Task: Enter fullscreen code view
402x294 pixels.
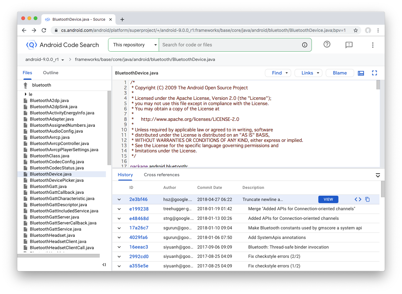Action: click(375, 73)
